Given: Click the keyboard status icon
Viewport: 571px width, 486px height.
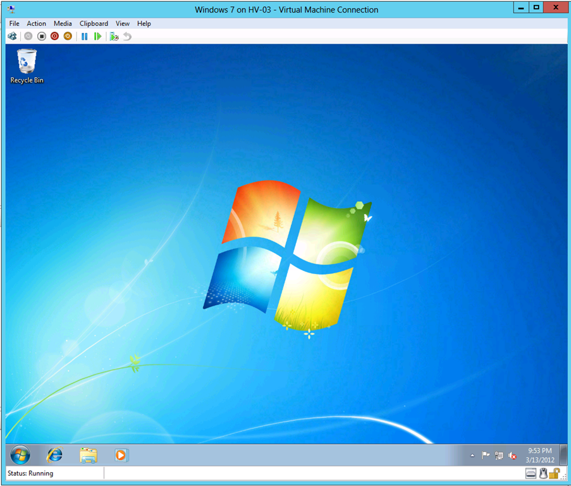Looking at the screenshot, I should (x=531, y=473).
